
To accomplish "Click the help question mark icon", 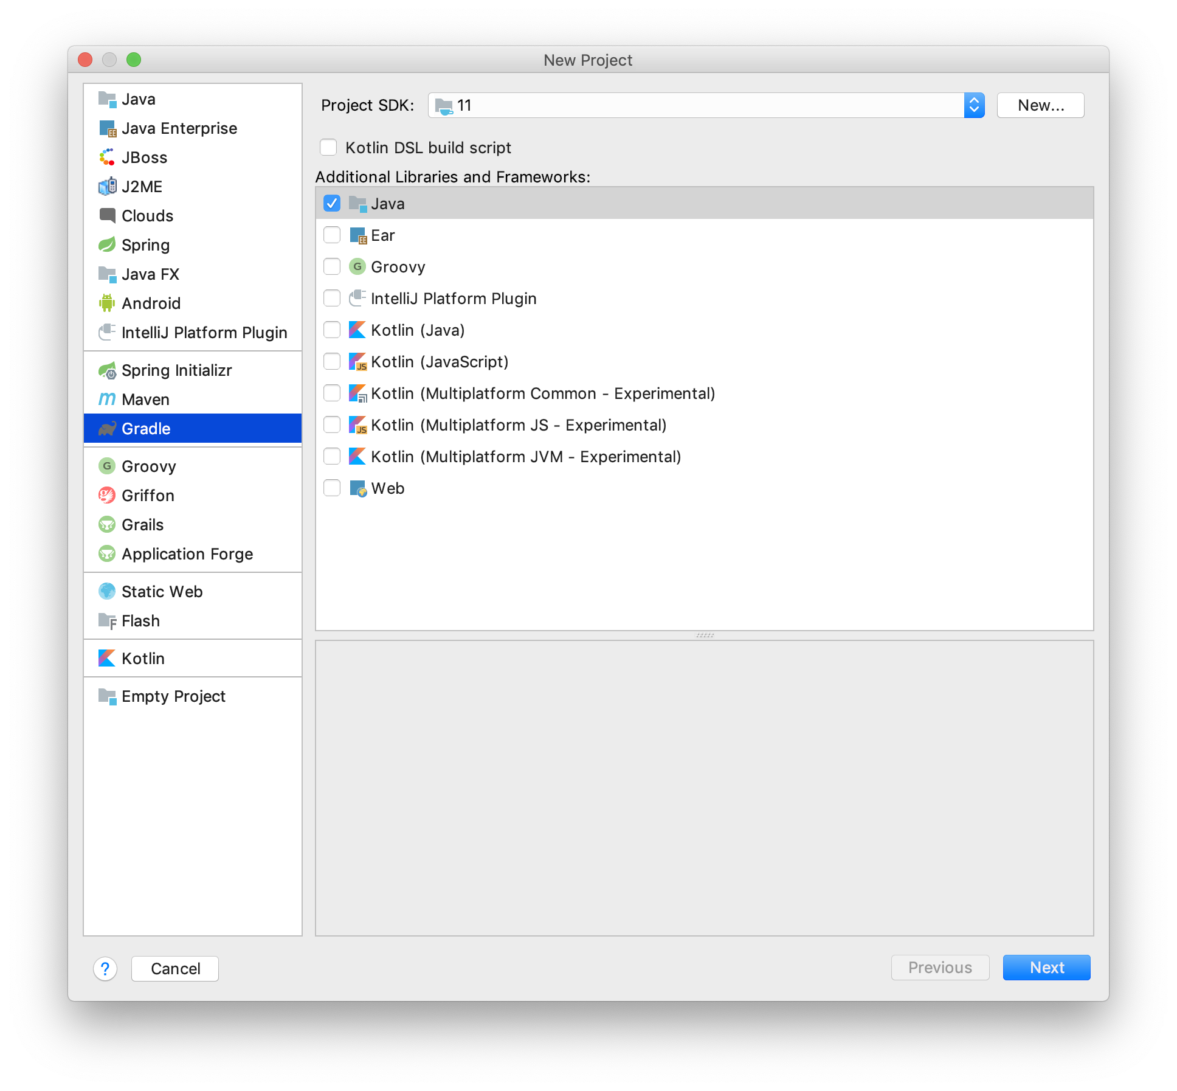I will 105,968.
